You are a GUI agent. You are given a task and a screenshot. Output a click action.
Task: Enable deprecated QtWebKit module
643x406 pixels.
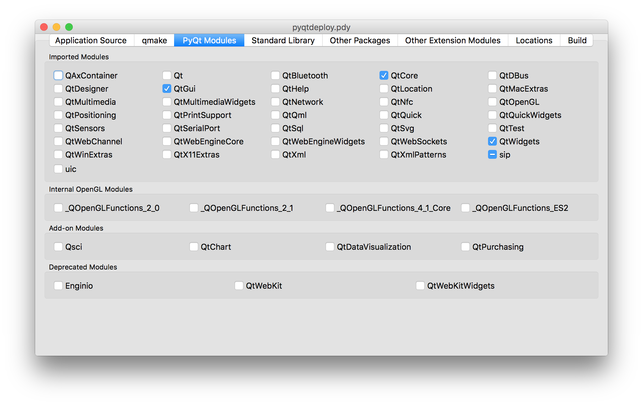[239, 286]
